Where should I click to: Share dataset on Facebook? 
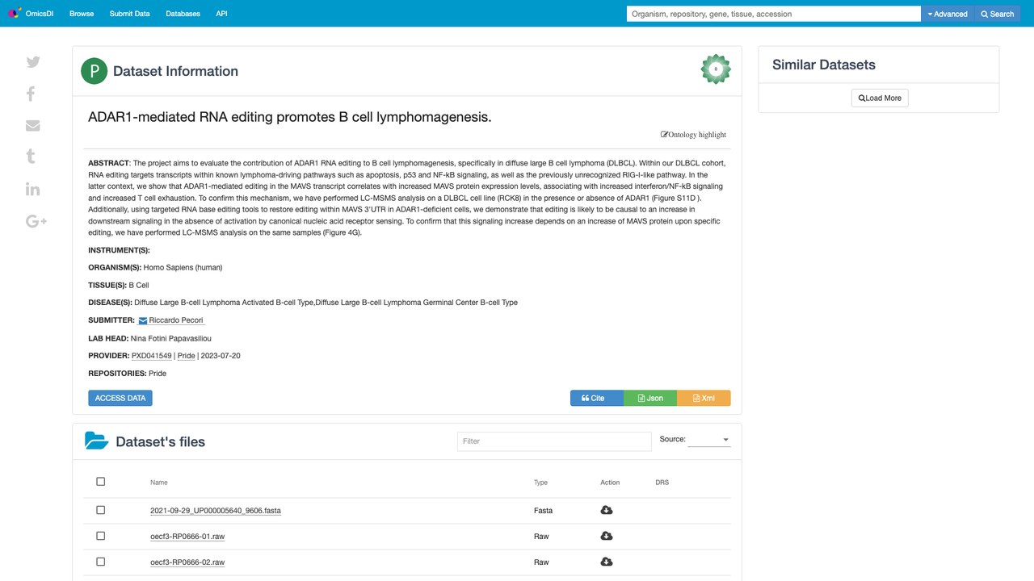tap(31, 94)
